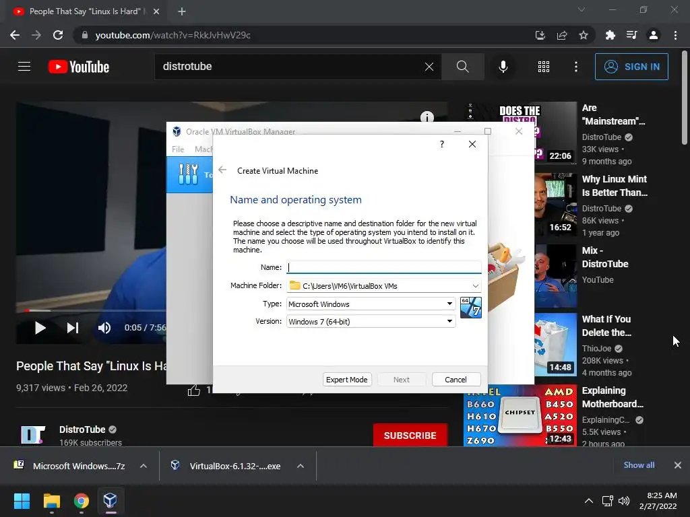Play the YouTube video
The width and height of the screenshot is (690, 517).
coord(40,328)
